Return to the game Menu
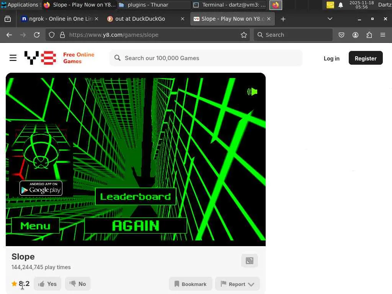The height and width of the screenshot is (294, 392). click(x=35, y=225)
